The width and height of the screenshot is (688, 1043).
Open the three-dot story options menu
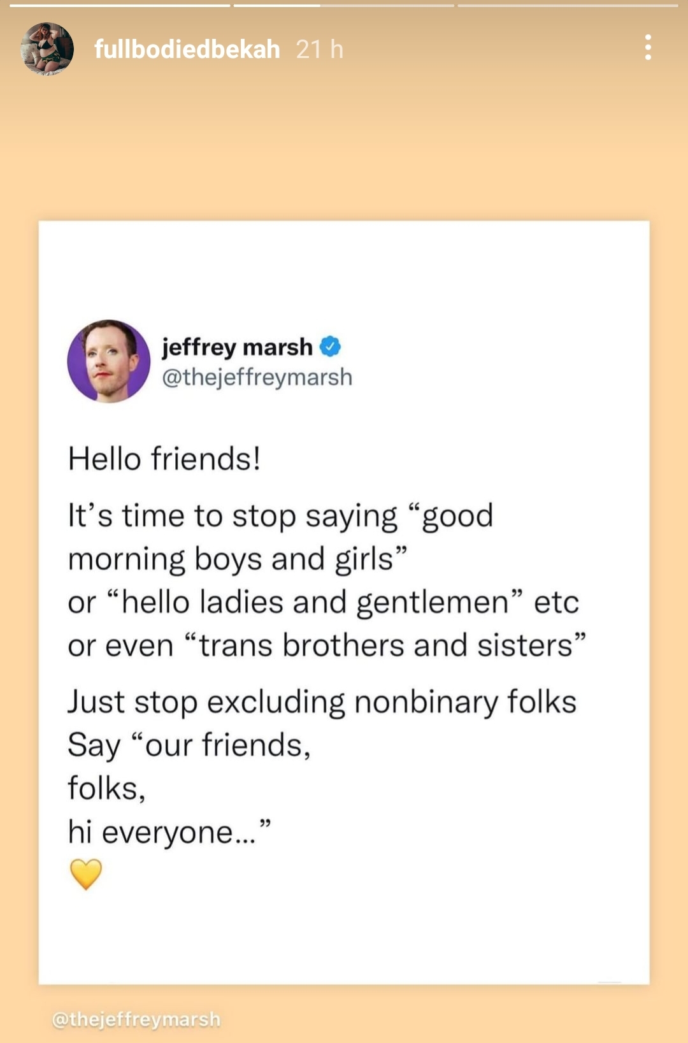(648, 48)
